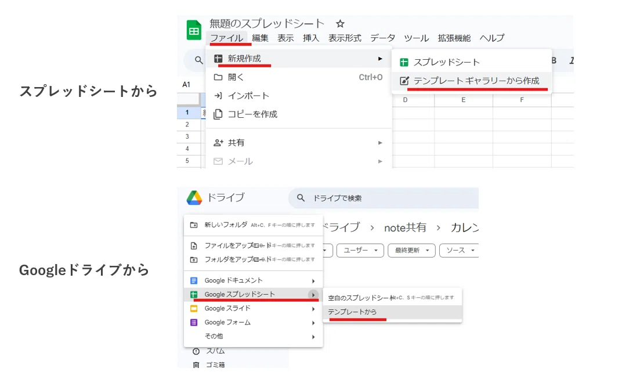Open the データ menu

coord(383,38)
